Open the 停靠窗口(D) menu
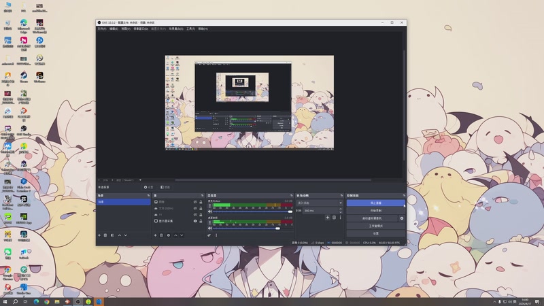Image resolution: width=544 pixels, height=306 pixels. [141, 29]
